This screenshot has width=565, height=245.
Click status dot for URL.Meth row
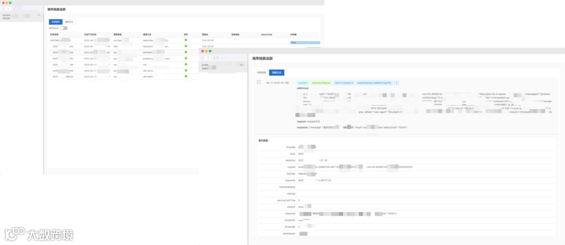pos(186,76)
